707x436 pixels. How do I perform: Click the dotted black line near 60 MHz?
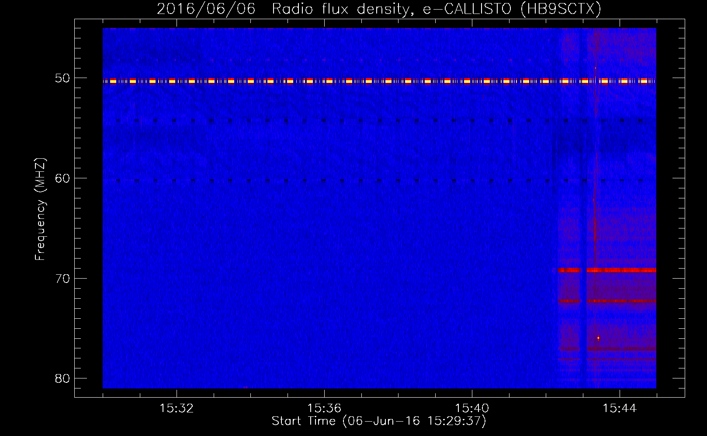[x=379, y=180]
